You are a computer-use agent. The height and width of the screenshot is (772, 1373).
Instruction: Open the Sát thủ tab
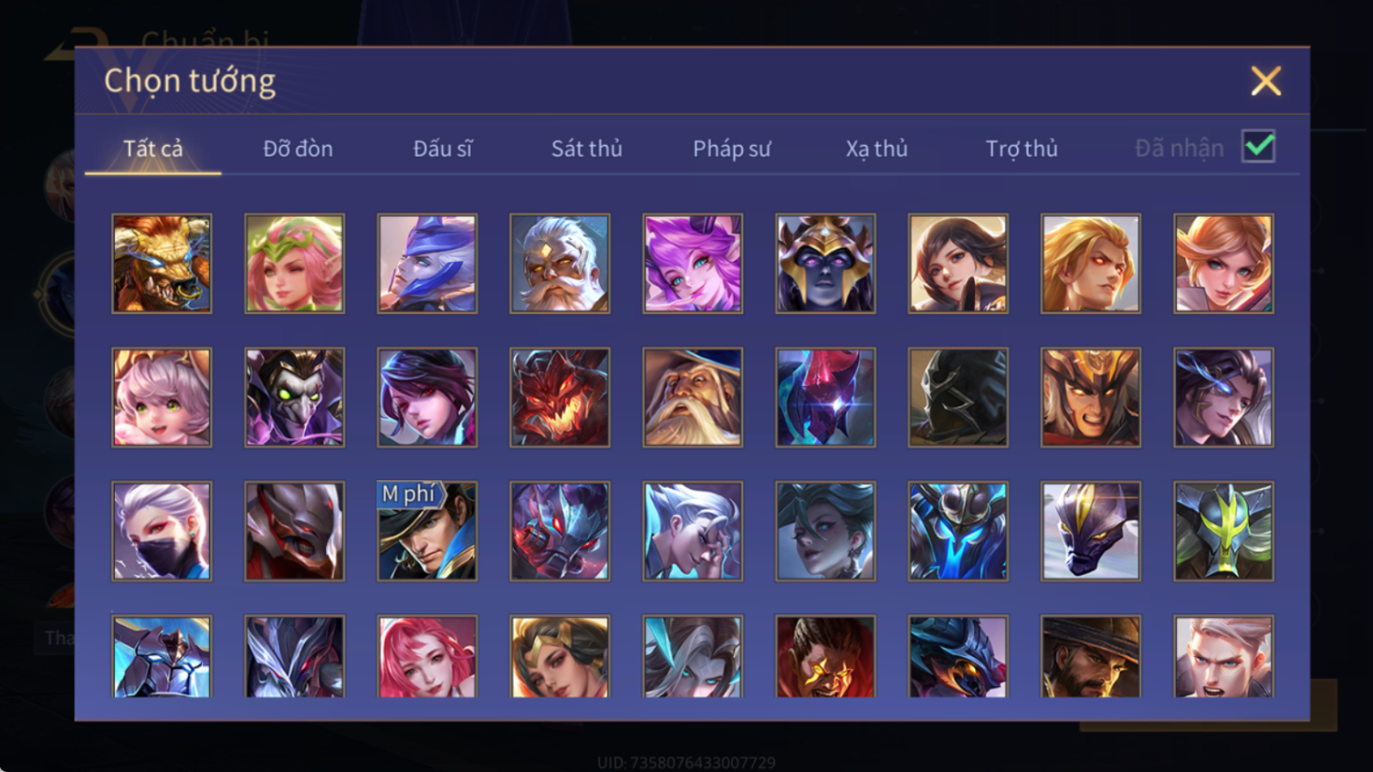[586, 149]
